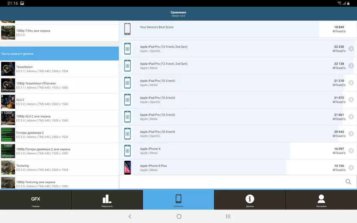Click the Apple iPhone 8 Plus device image

[127, 168]
